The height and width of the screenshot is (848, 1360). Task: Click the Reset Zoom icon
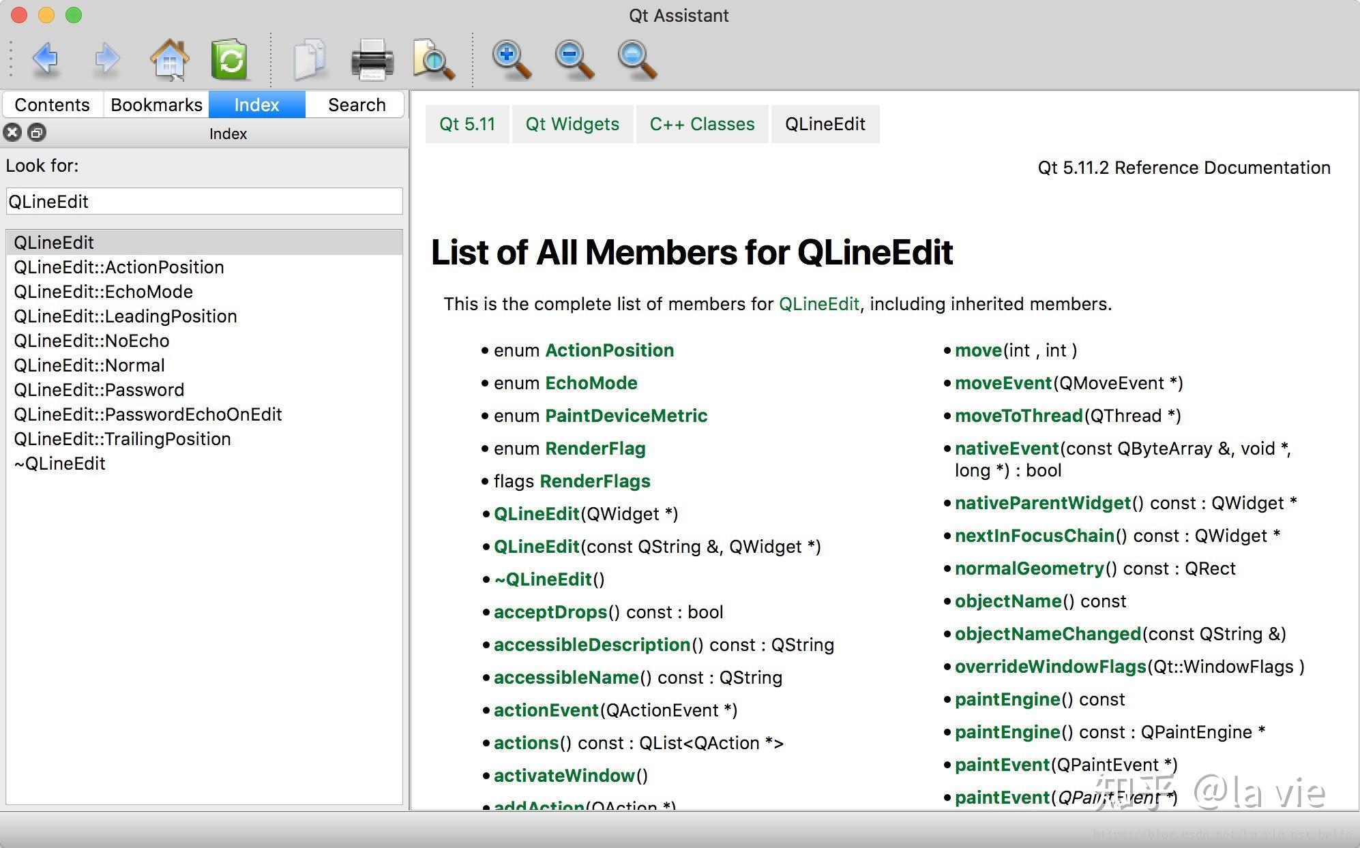pos(636,60)
